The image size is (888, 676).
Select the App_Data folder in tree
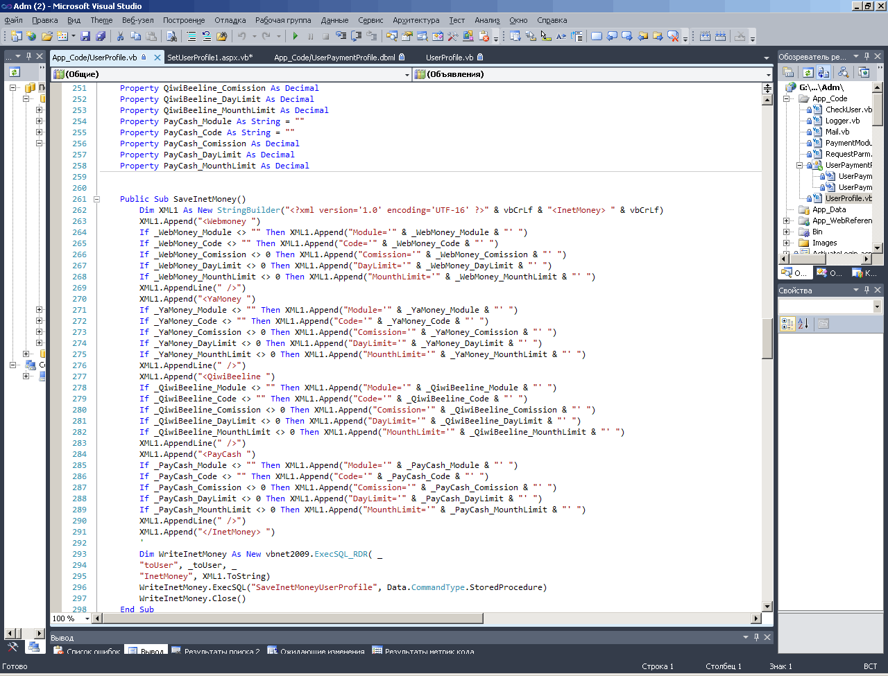click(x=829, y=209)
